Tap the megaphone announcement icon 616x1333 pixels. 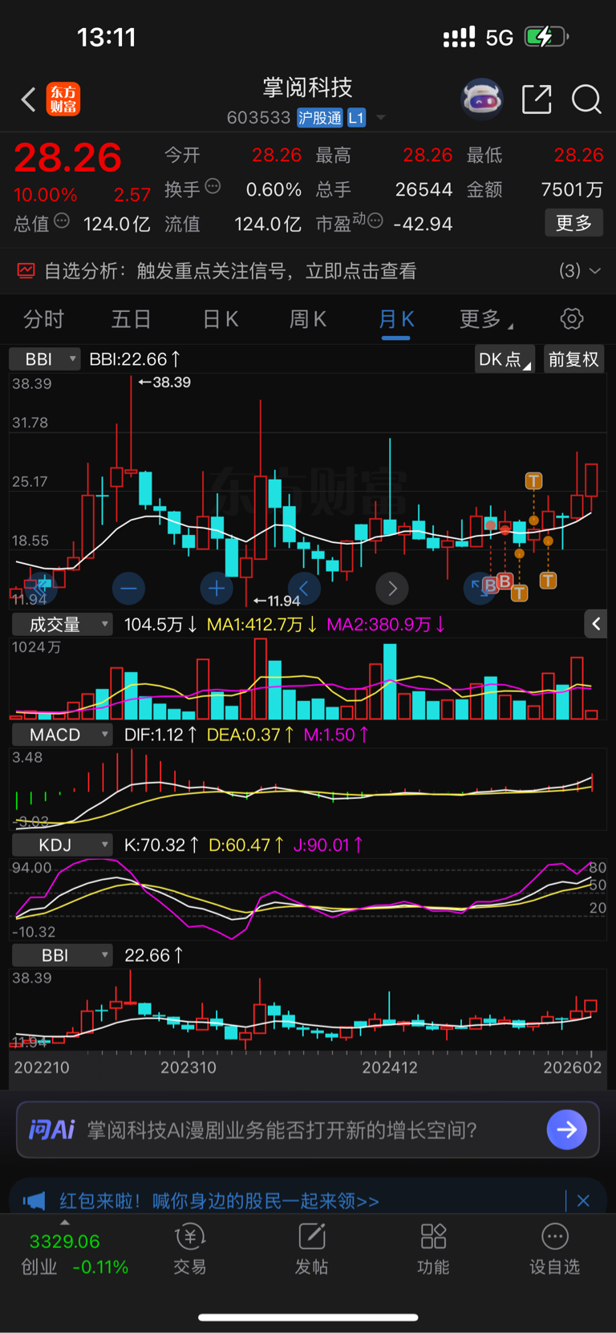point(34,1201)
